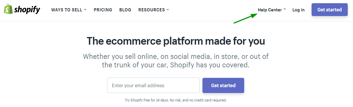Screen dimensions: 353x107
Task: Focus the Enter your email address field
Action: tap(153, 85)
